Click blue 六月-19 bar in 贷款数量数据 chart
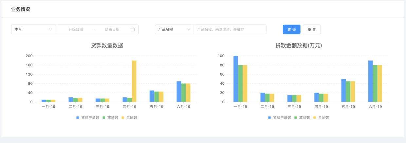 [x=179, y=92]
